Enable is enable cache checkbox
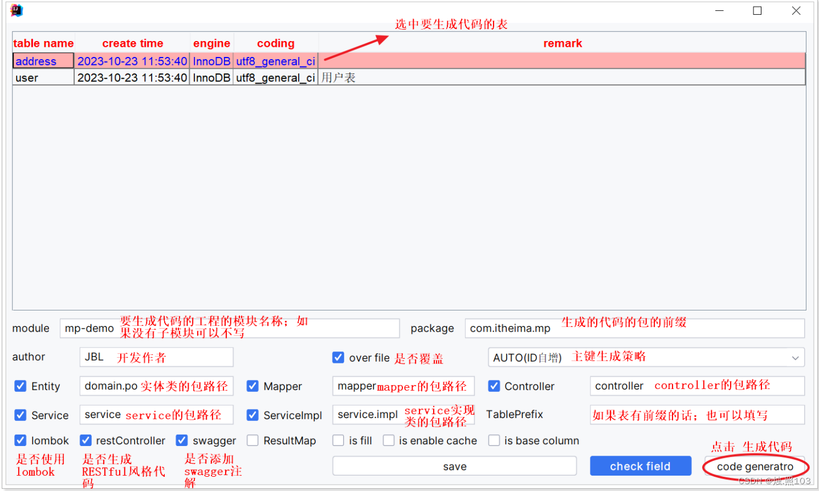The image size is (819, 491). (389, 440)
